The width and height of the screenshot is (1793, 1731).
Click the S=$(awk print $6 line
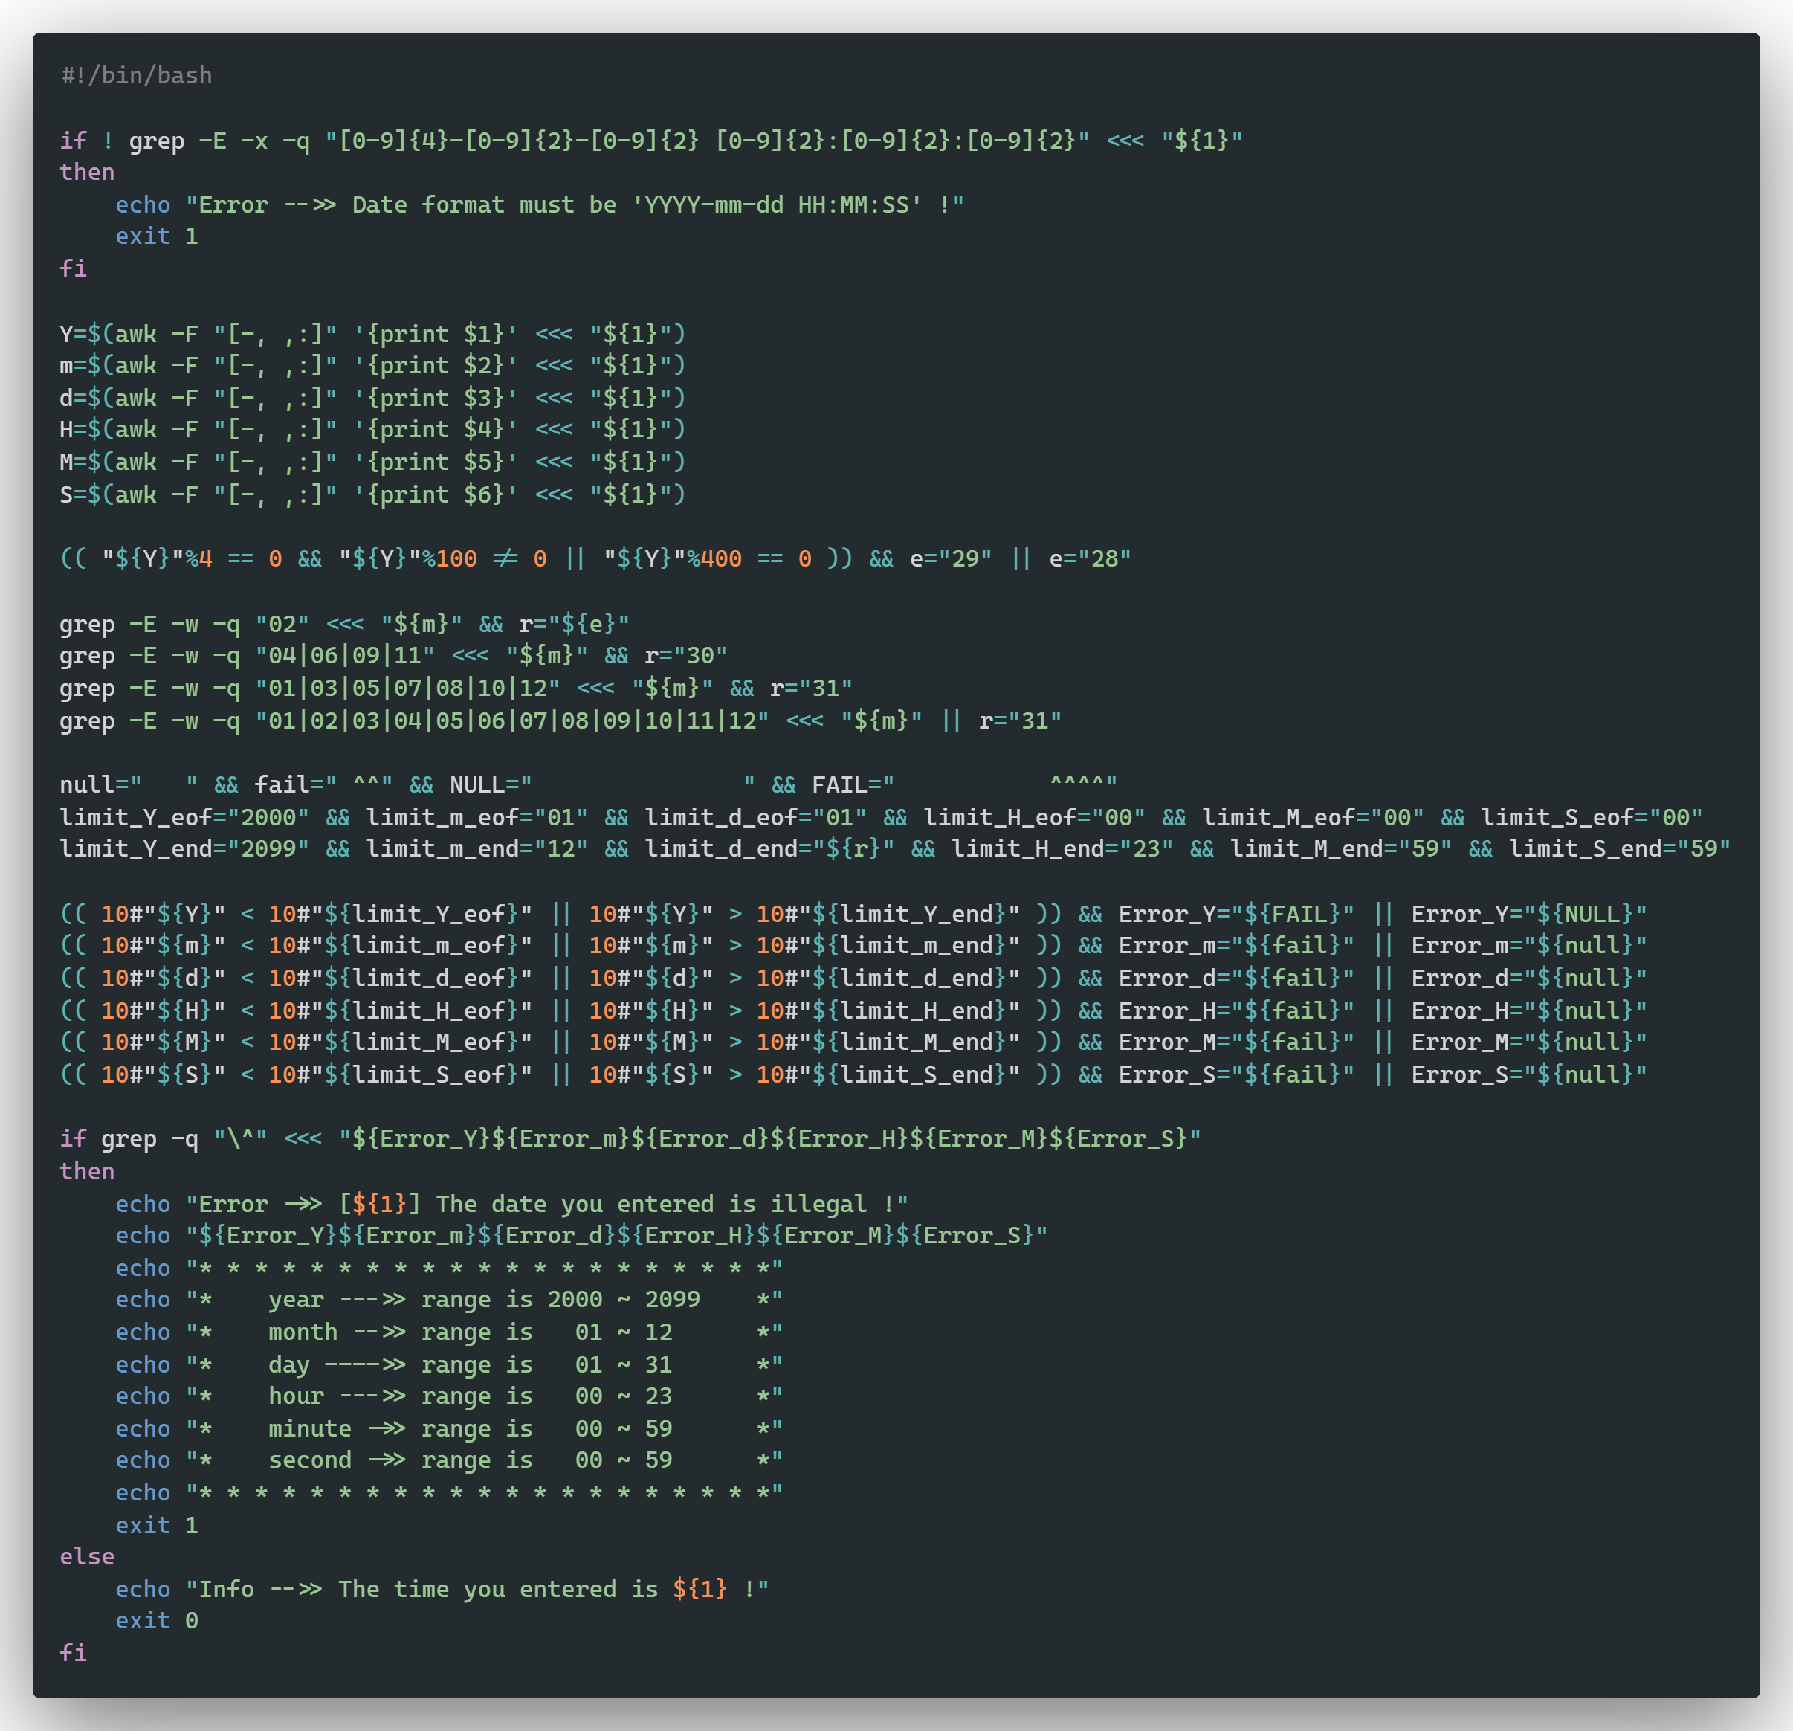(x=372, y=494)
